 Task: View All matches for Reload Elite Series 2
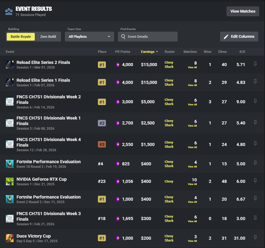192,67
